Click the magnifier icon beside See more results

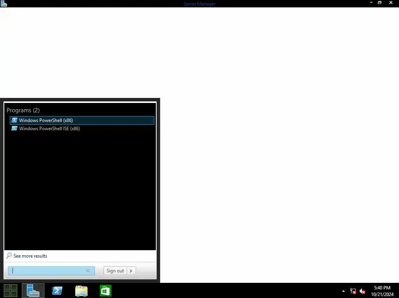(x=9, y=255)
